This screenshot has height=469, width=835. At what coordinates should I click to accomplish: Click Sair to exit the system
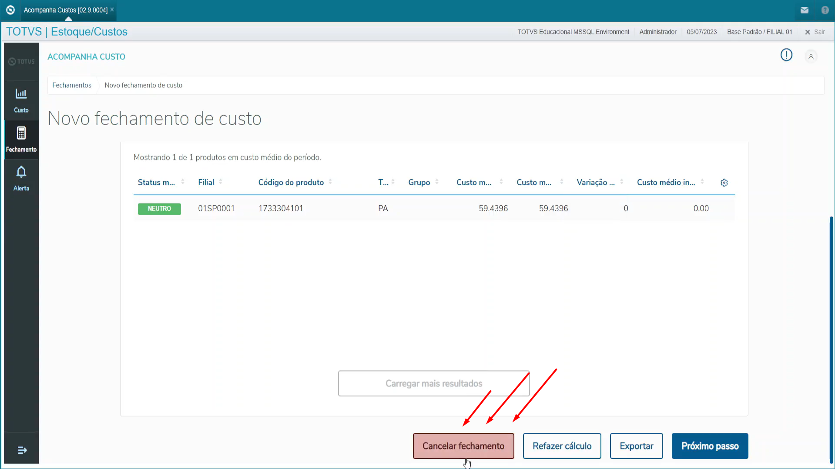(815, 32)
